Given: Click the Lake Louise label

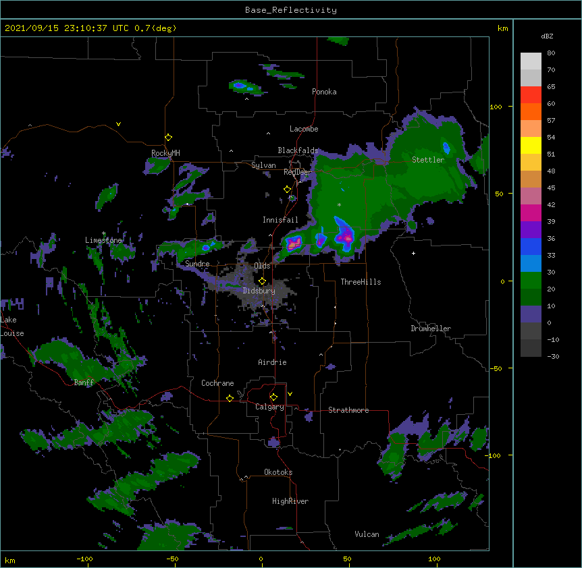Looking at the screenshot, I should pos(12,326).
